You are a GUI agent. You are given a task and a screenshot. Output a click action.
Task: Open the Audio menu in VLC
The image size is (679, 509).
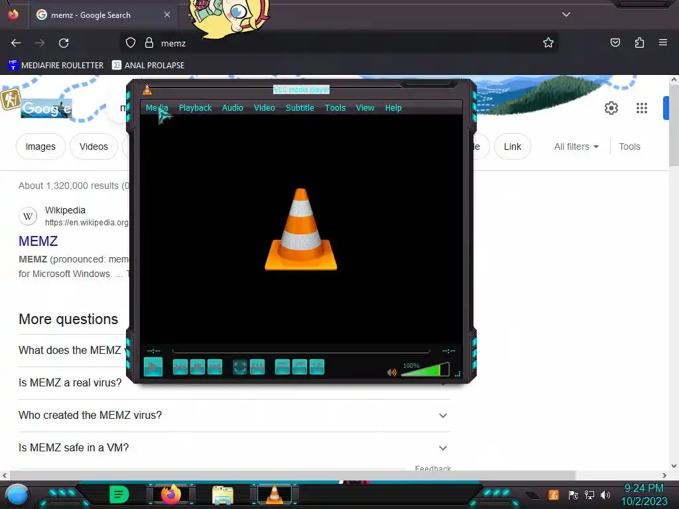point(233,108)
